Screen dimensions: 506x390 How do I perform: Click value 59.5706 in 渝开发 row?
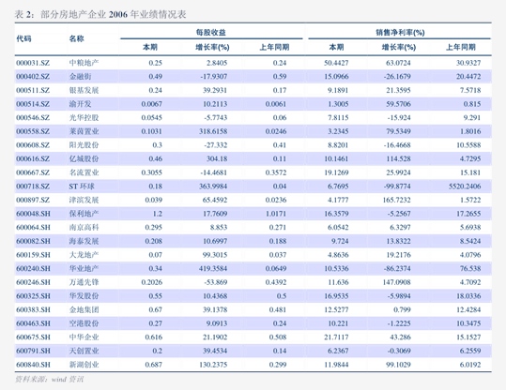[x=398, y=104]
